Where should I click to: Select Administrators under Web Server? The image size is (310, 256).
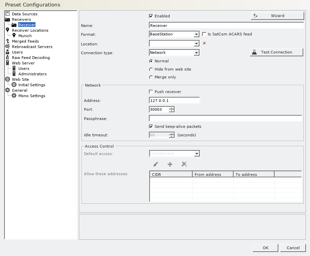point(32,74)
